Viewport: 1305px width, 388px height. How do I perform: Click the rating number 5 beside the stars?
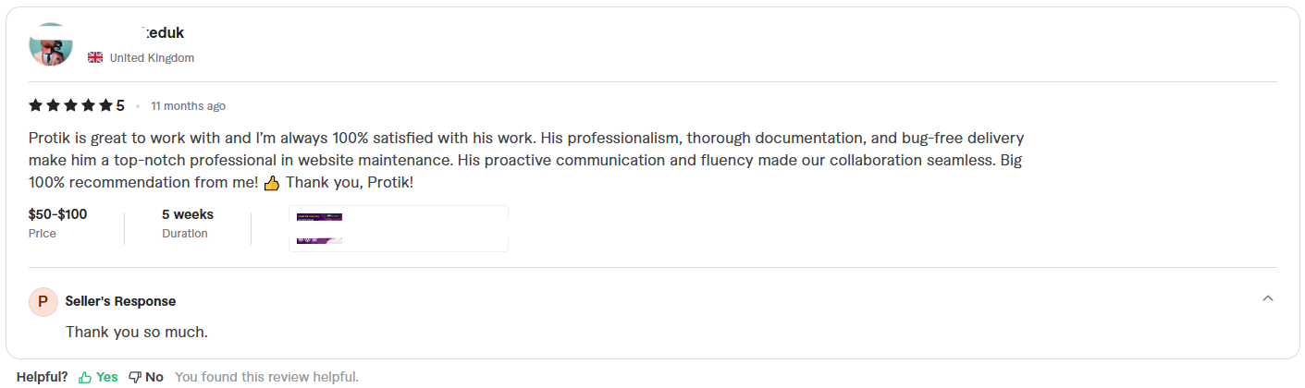click(120, 105)
